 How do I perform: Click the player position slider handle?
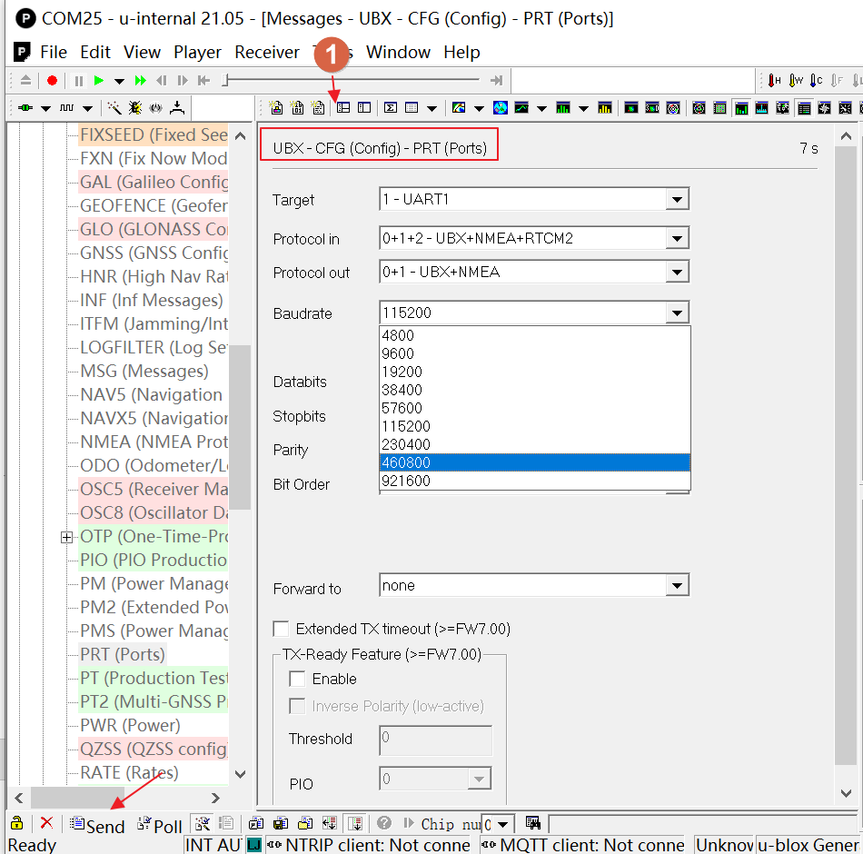pyautogui.click(x=225, y=80)
